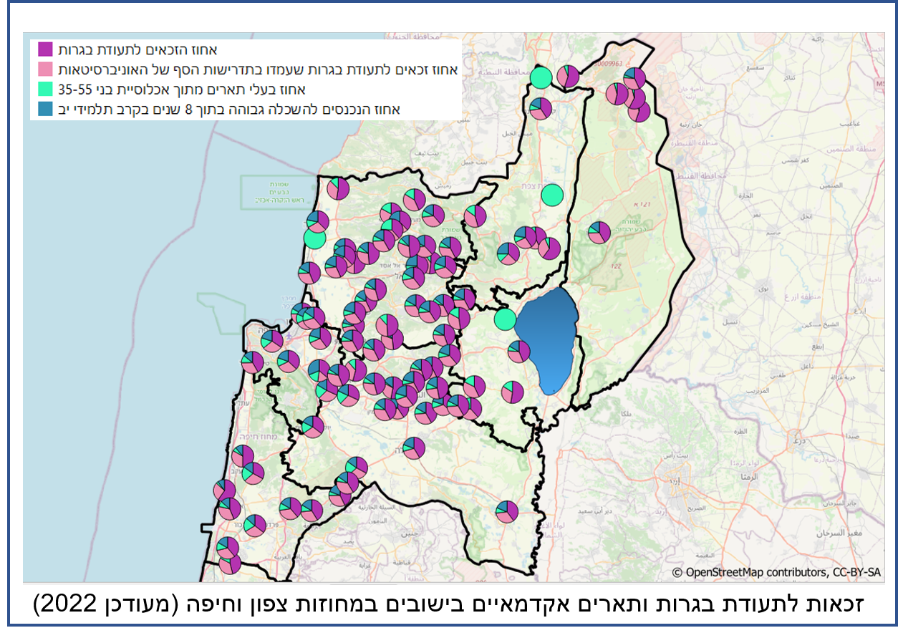Click the pie chart beside the '121' road label

(x=599, y=232)
